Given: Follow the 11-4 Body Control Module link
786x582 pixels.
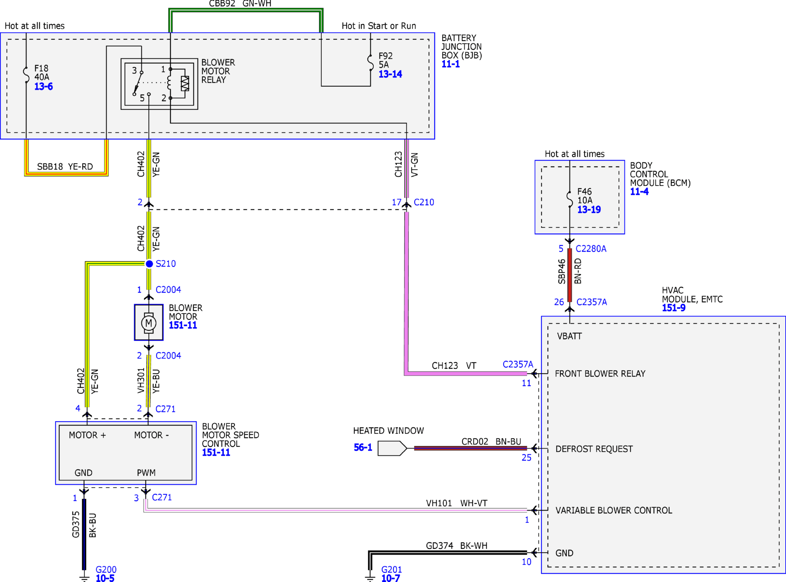Looking at the screenshot, I should coord(639,192).
